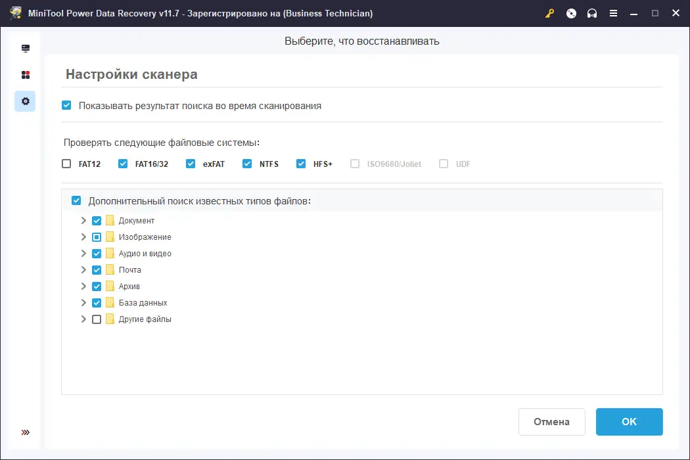690x460 pixels.
Task: Expand the collapsed sidebar using the arrows
Action: coord(25,432)
